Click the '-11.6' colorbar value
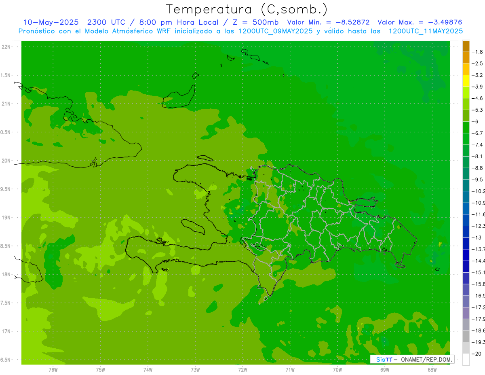 point(479,214)
